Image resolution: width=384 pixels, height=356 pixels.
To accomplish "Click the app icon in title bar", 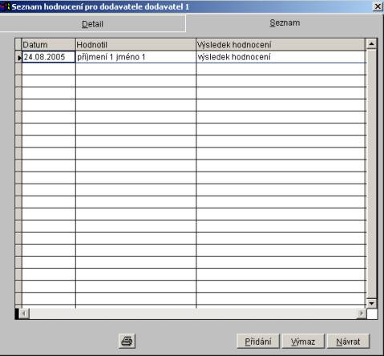I will click(x=6, y=6).
